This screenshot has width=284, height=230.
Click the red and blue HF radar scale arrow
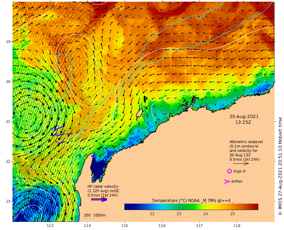click(99, 199)
